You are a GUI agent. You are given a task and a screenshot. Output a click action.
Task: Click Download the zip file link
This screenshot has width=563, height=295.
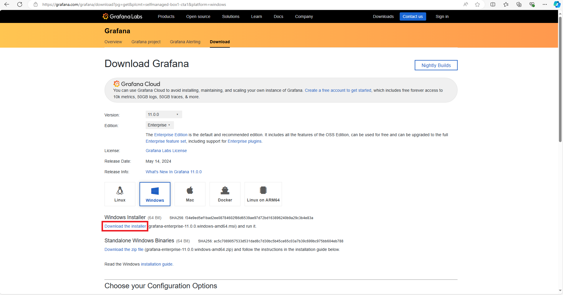point(124,249)
